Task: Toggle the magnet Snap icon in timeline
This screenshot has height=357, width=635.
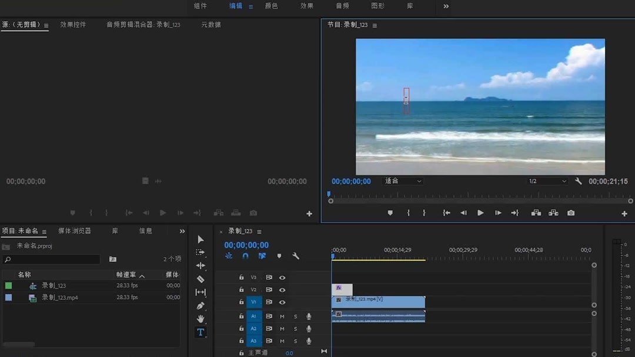Action: pos(245,255)
